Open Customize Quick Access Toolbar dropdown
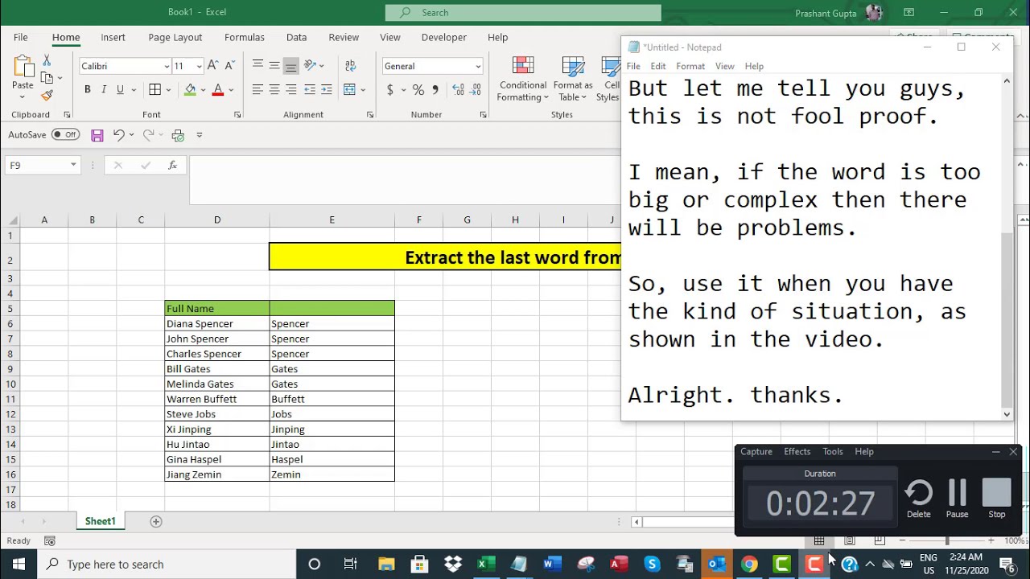 (x=200, y=135)
